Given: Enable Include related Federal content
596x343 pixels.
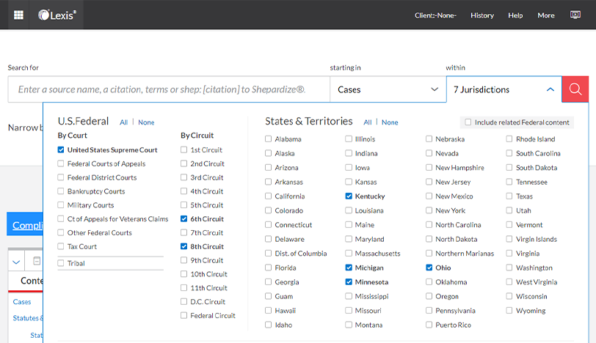Looking at the screenshot, I should 467,122.
